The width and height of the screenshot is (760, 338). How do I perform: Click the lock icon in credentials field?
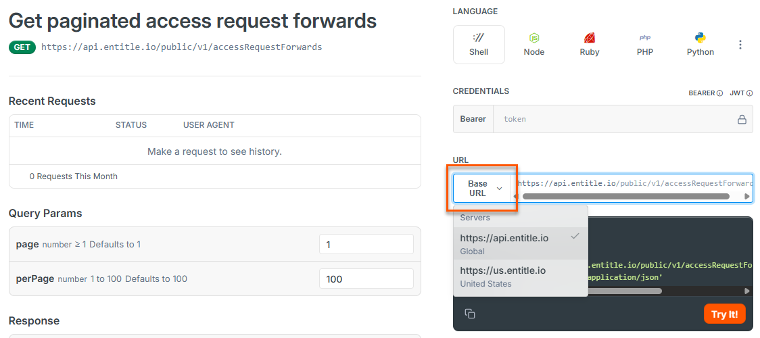[x=742, y=119]
